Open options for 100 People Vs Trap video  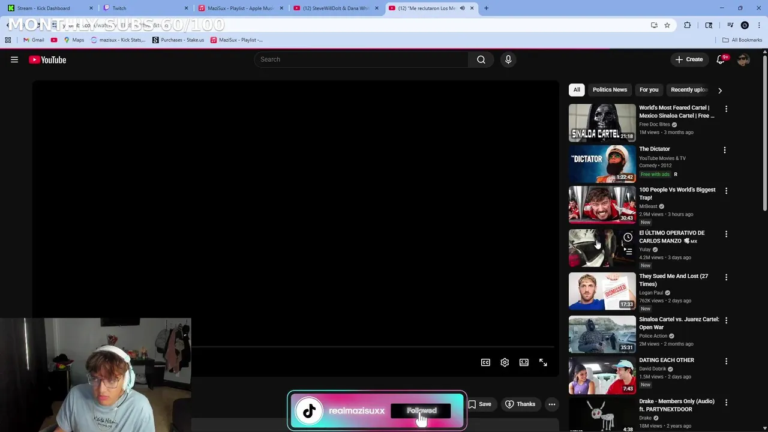click(726, 191)
